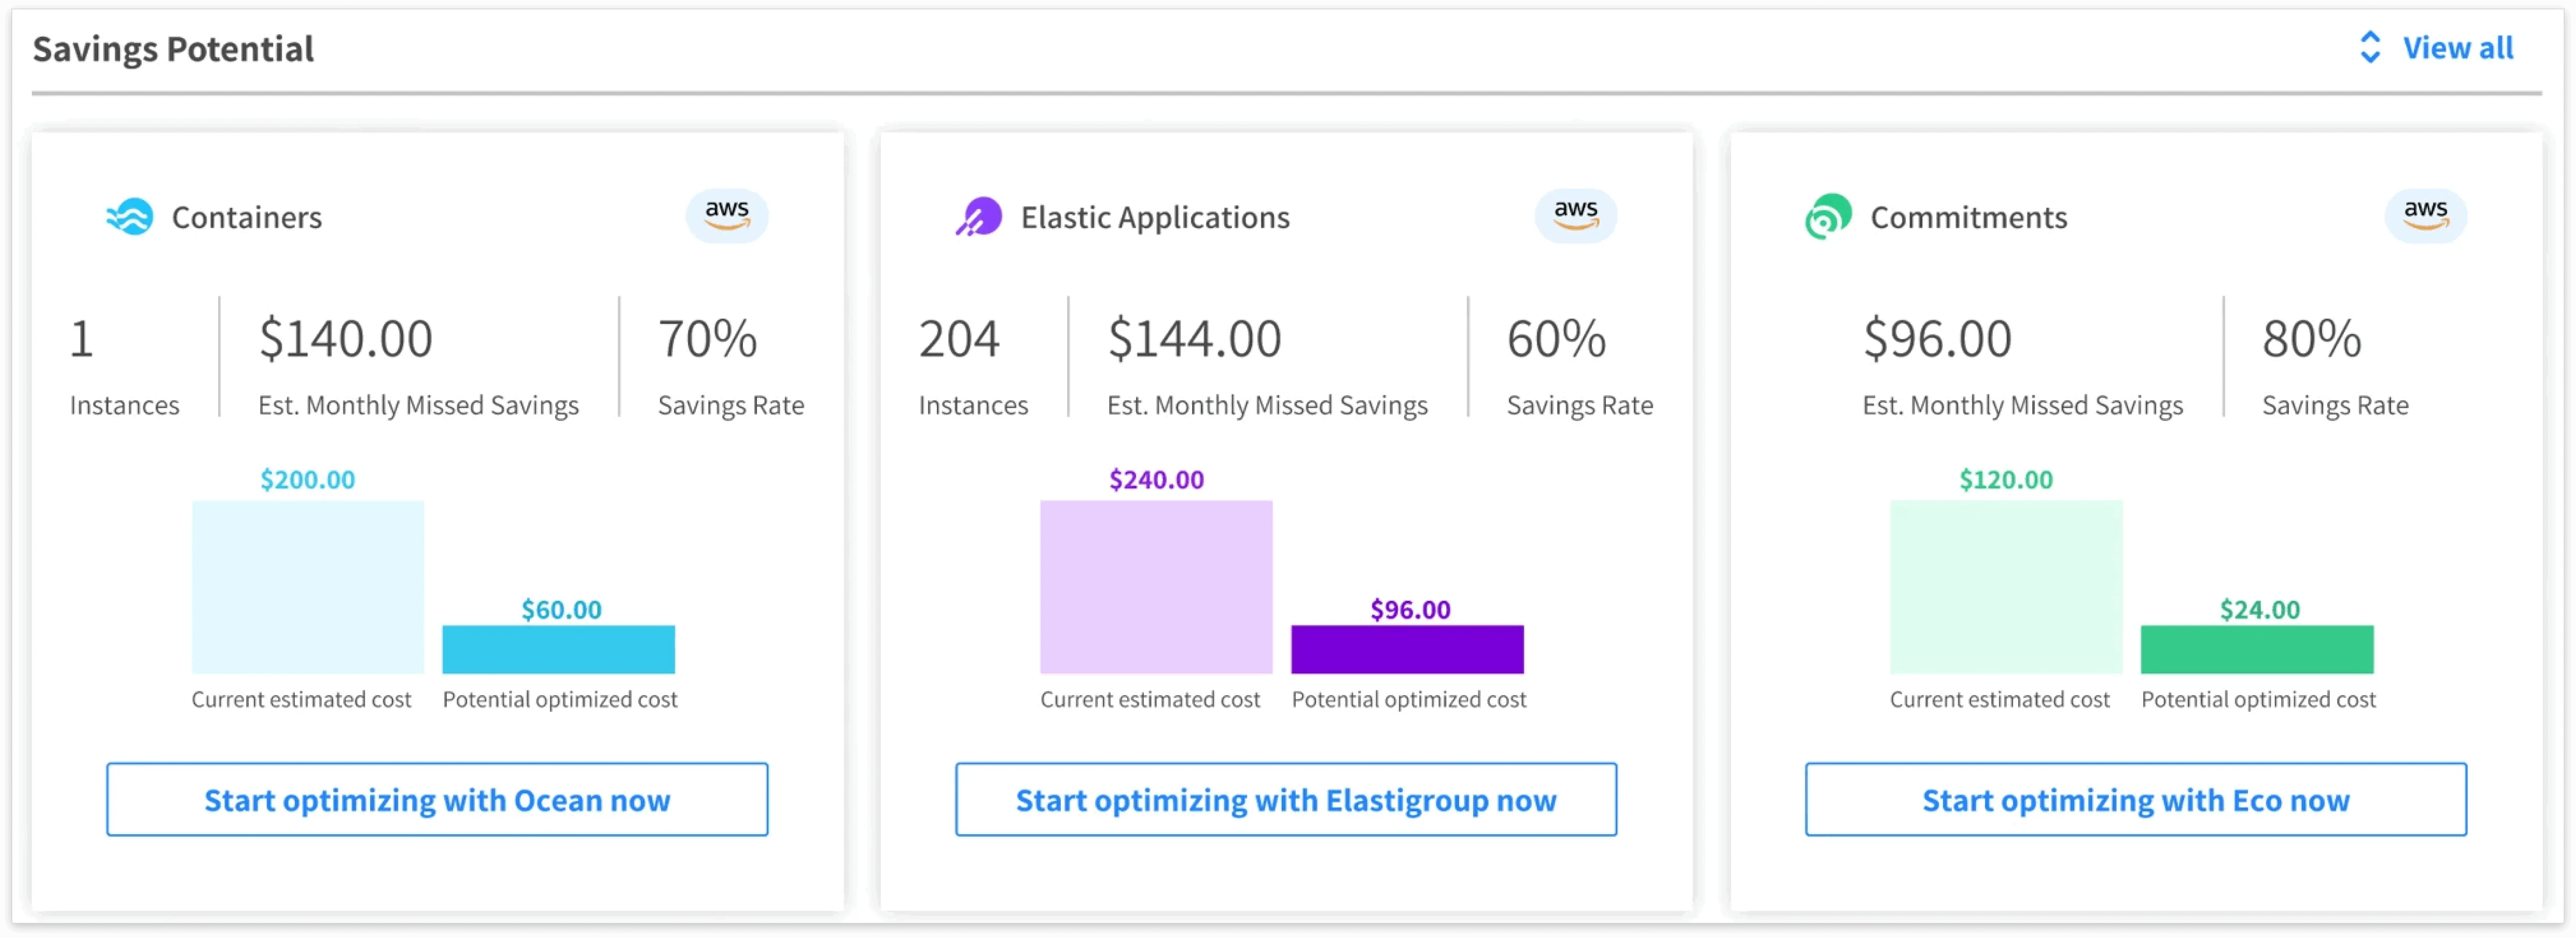The width and height of the screenshot is (2576, 938).
Task: Expand the list with View all arrows icon
Action: 2370,47
